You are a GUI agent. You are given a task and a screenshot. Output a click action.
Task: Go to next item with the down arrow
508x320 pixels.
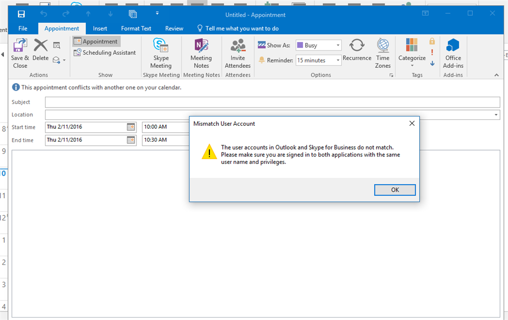pos(111,14)
